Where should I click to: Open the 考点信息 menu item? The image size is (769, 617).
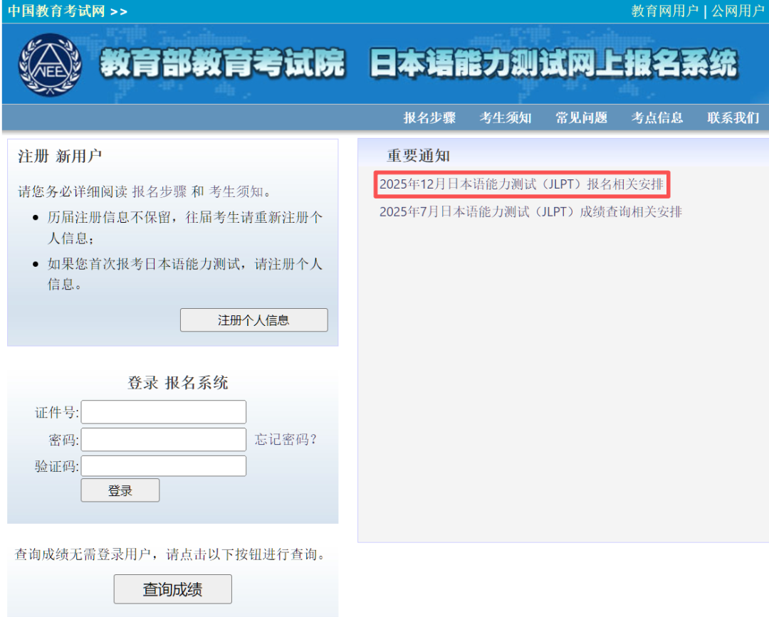point(657,117)
